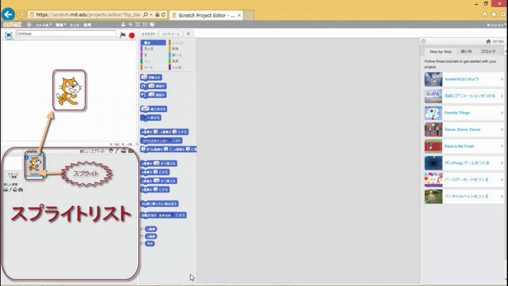The image size is (508, 286).
Task: Select the grow sprite tool
Action: [138, 24]
